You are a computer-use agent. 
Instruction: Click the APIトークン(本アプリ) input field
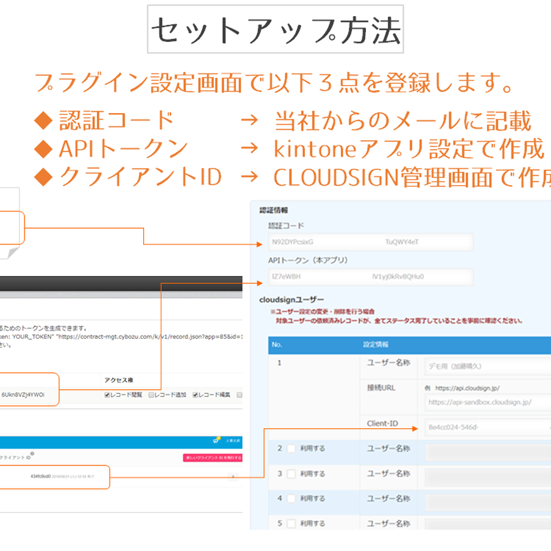coord(371,277)
